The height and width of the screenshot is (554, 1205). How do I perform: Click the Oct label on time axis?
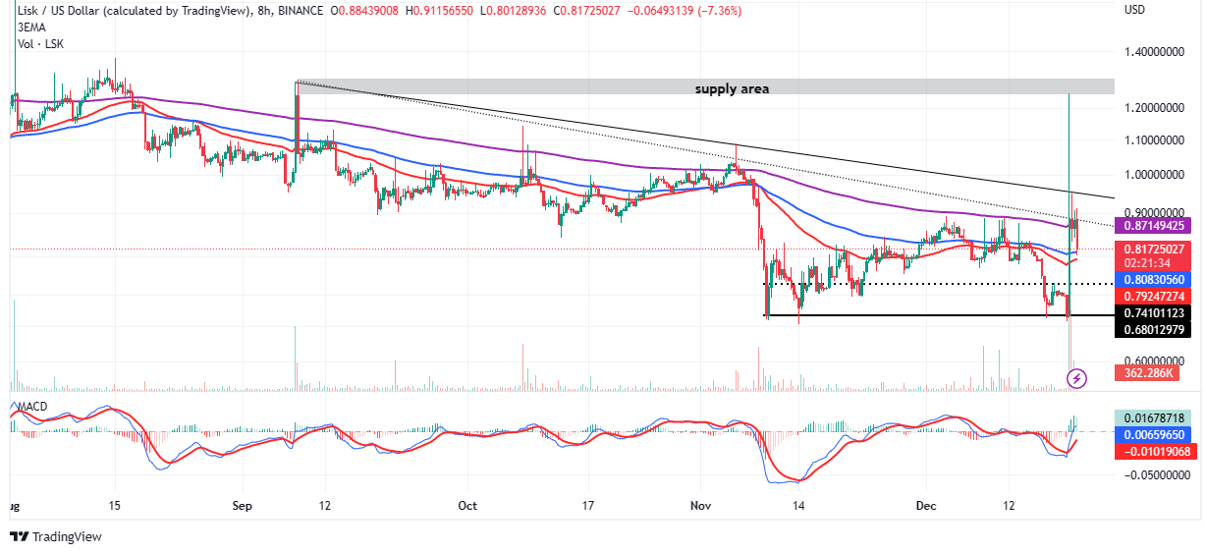467,505
